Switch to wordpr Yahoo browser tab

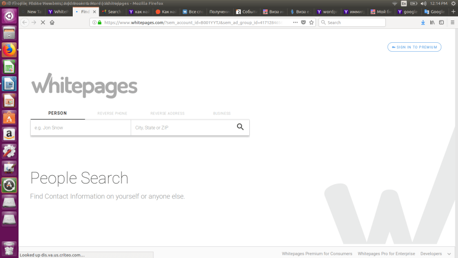point(327,12)
